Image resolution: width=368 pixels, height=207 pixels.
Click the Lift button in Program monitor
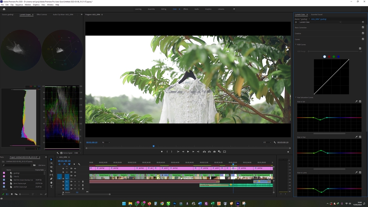coord(204,152)
